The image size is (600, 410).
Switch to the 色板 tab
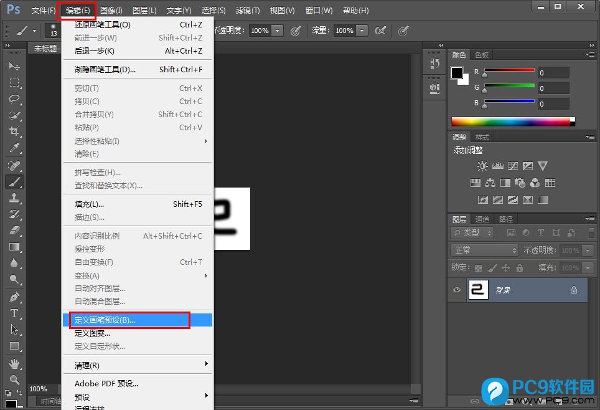pos(481,55)
